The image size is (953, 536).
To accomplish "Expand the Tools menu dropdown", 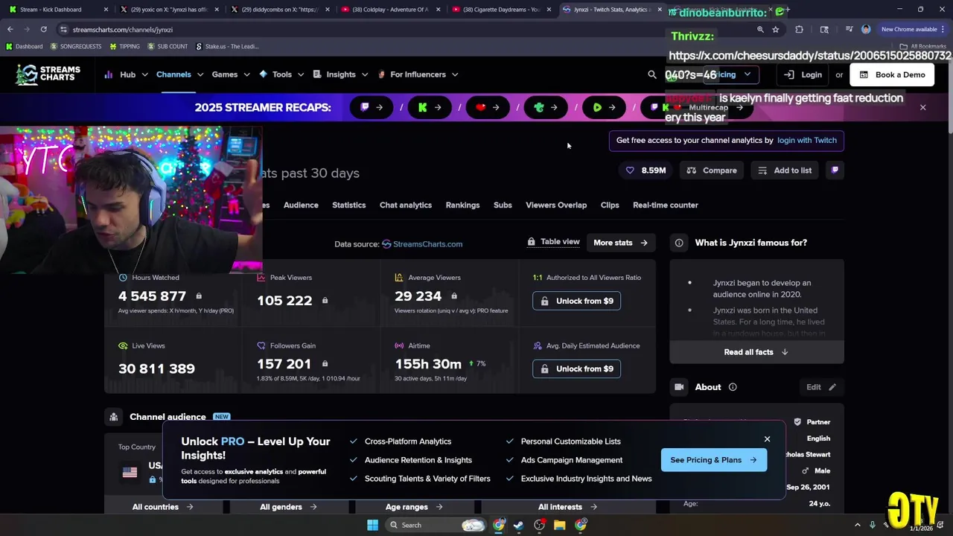I will (x=281, y=74).
